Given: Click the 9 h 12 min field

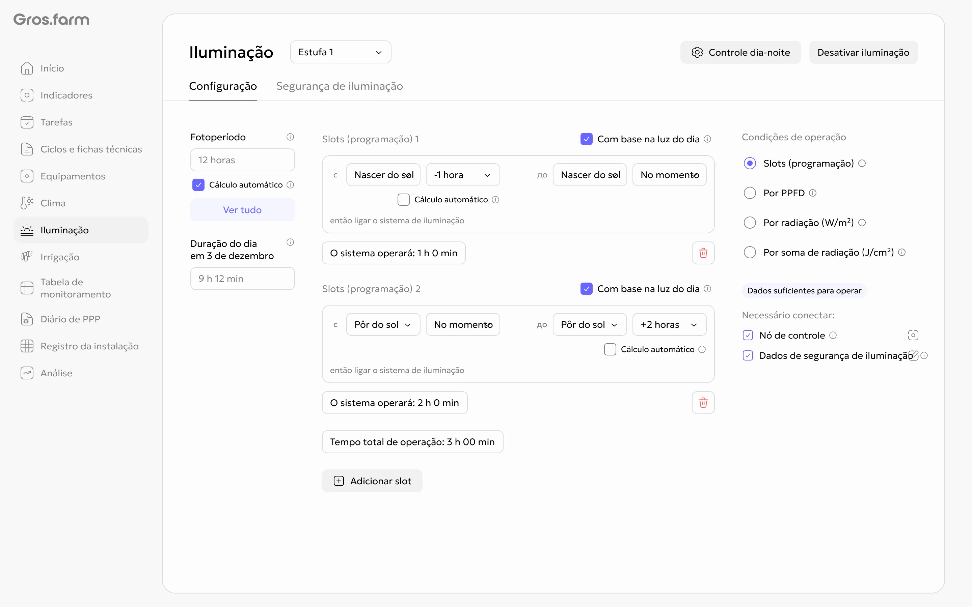Looking at the screenshot, I should click(x=242, y=279).
